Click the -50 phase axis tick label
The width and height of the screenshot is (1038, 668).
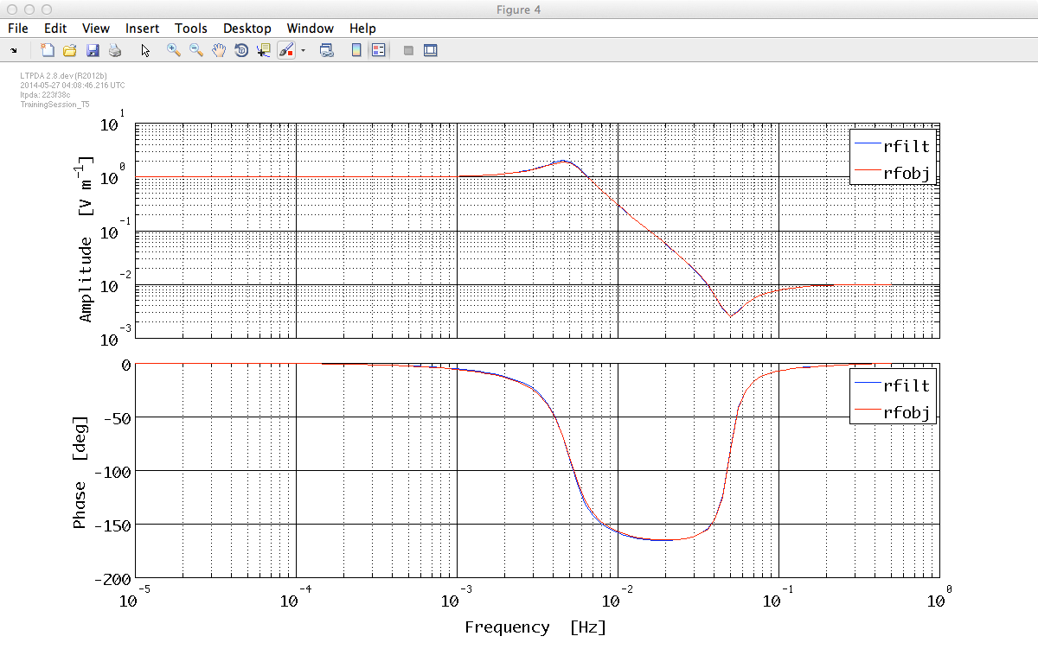tap(117, 417)
